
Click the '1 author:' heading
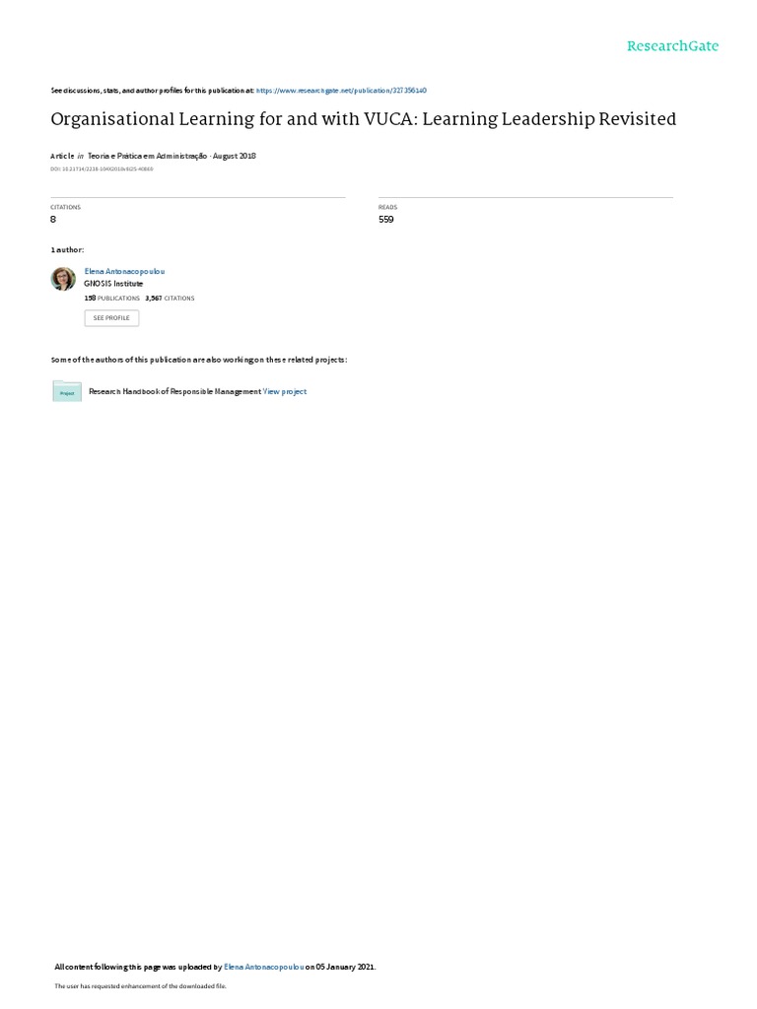click(x=68, y=249)
